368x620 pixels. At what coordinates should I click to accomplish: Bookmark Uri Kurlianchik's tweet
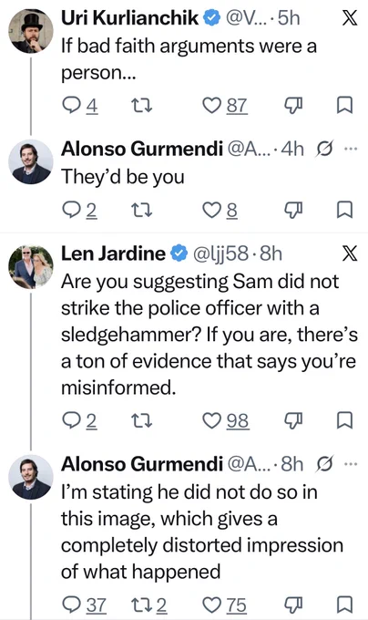coord(344,106)
